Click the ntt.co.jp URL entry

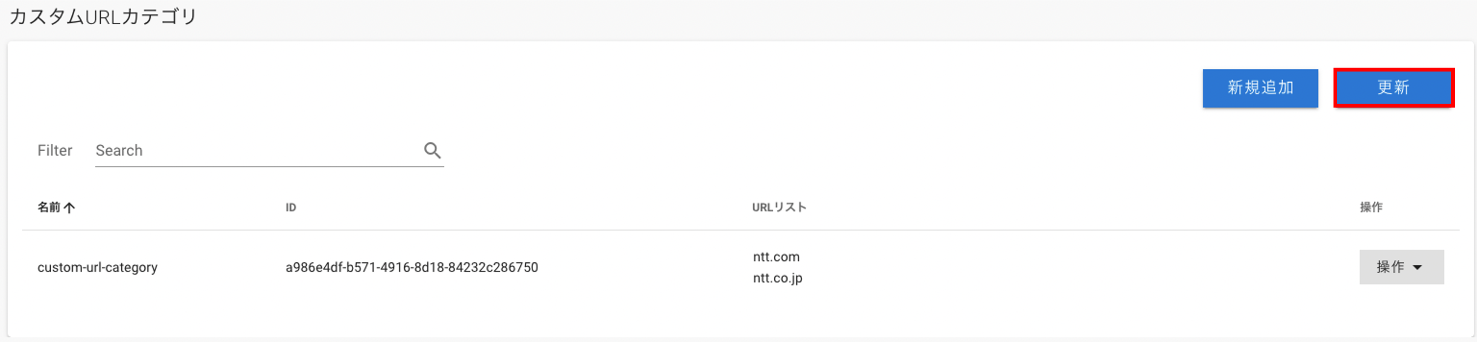[778, 278]
